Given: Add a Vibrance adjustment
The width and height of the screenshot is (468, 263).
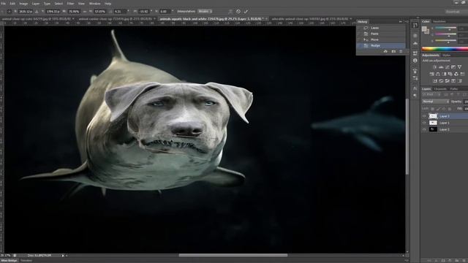Looking at the screenshot, I should point(460,67).
